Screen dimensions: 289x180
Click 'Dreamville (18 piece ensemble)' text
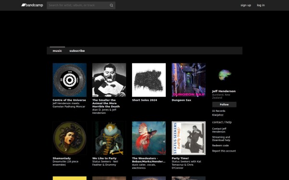pyautogui.click(x=66, y=163)
